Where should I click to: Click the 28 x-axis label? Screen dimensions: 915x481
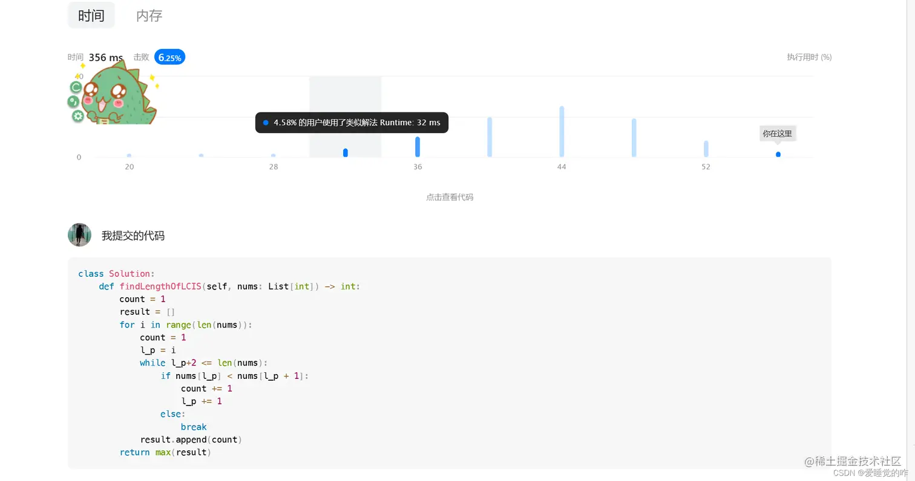pos(274,167)
